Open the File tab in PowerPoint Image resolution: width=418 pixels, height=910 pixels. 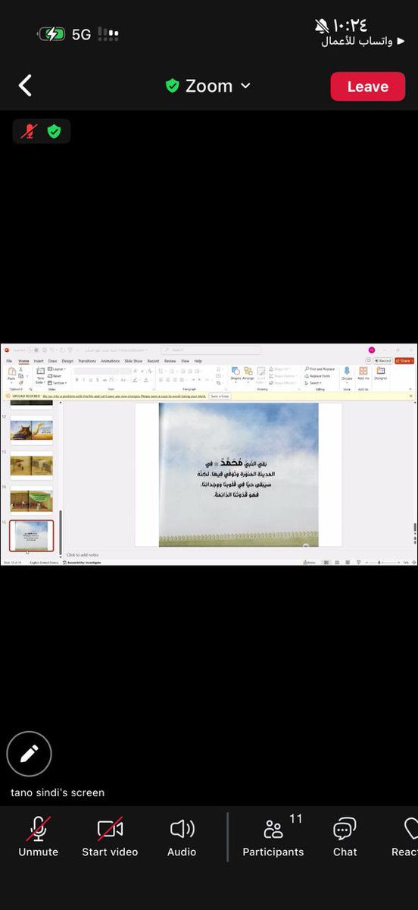[x=10, y=361]
